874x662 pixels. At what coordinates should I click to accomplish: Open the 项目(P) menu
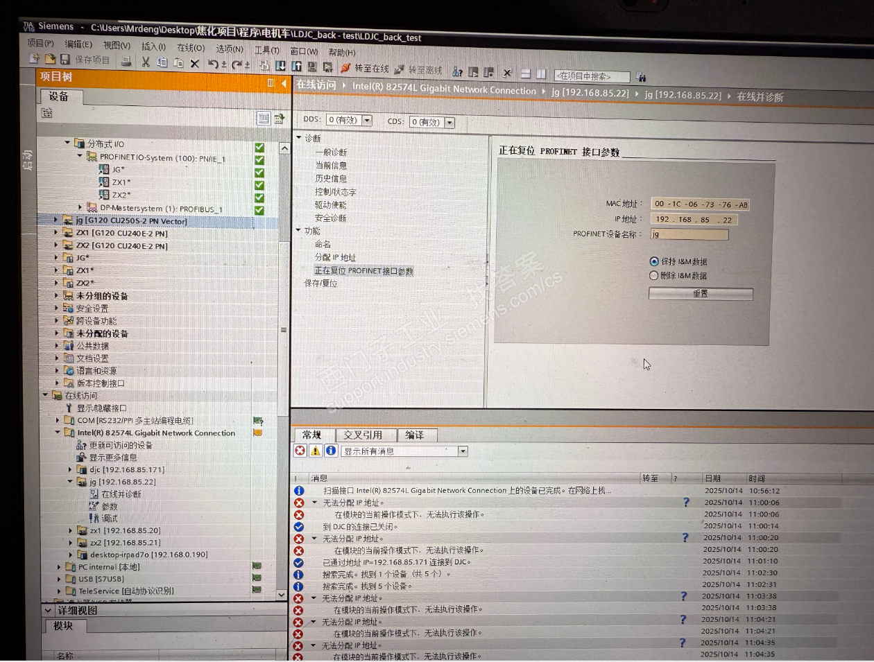40,43
